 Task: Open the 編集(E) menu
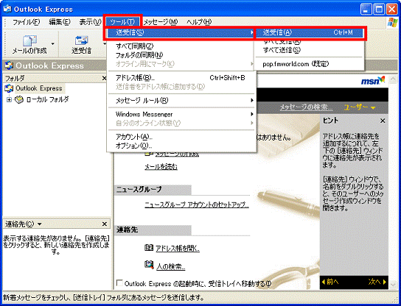(59, 22)
